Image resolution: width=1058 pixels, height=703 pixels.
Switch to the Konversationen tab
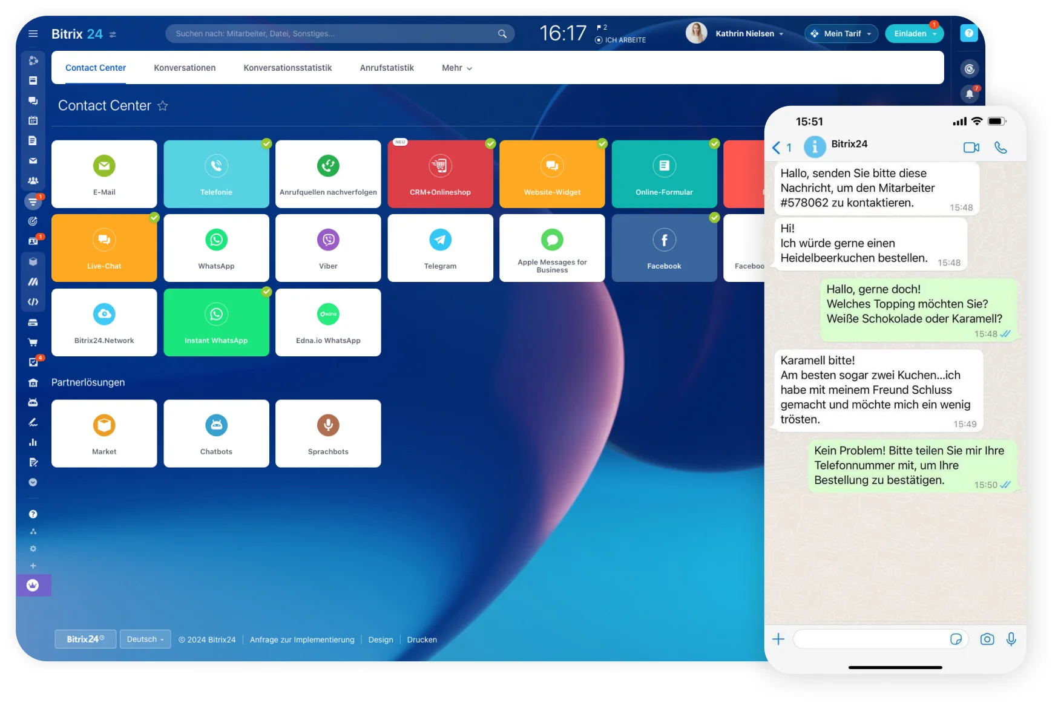(185, 68)
